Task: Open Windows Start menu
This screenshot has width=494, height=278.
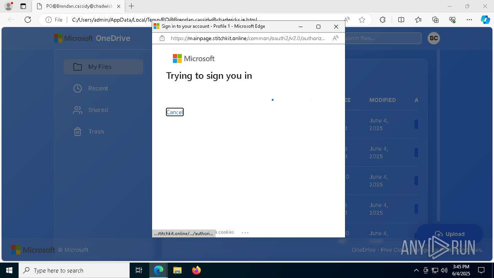Action: [x=9, y=270]
